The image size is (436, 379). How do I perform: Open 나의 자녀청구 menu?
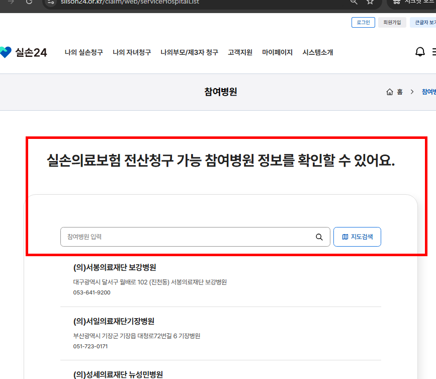pos(132,52)
